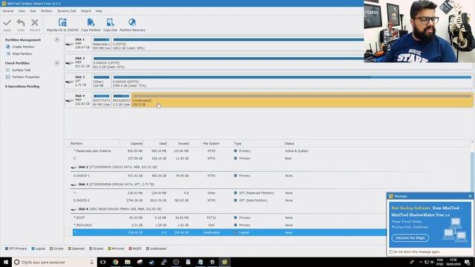
Task: Select the Unallocated 230.5 GB block on Disk 4
Action: coord(302,100)
